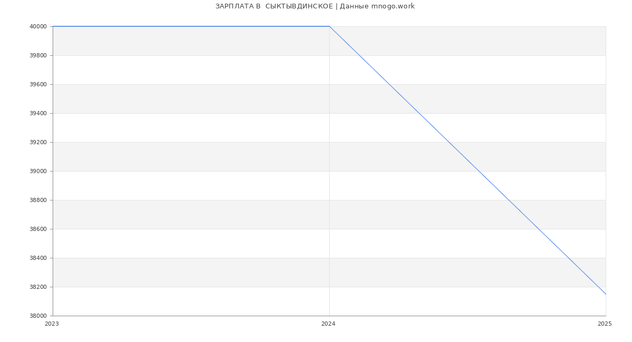Click the line's 2024 peak data point
Screen dimensions: 632x342
[x=329, y=26]
